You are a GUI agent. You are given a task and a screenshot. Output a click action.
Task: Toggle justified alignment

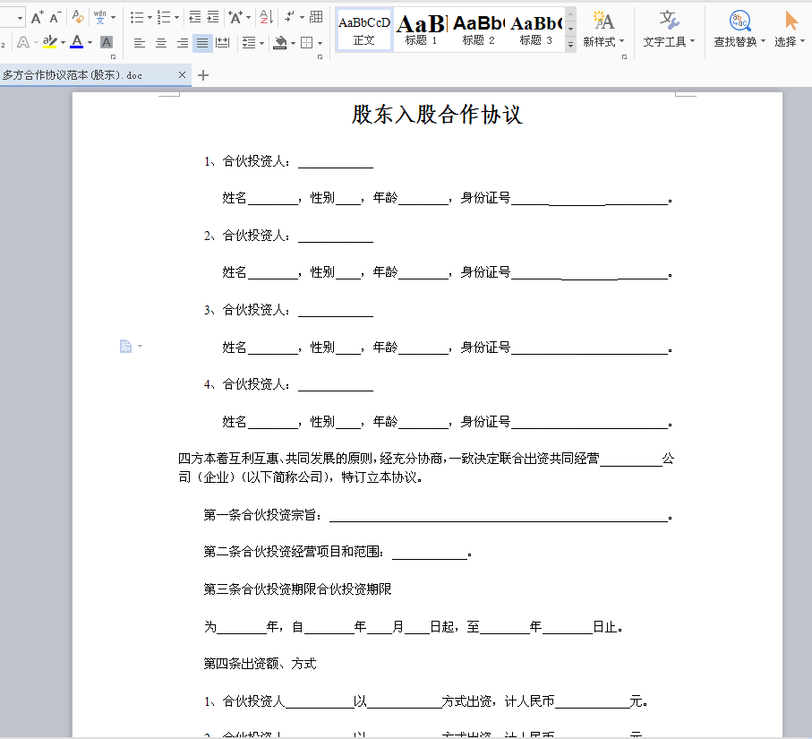202,43
